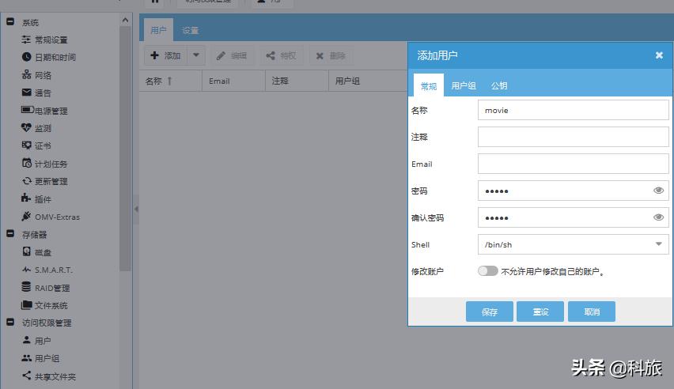Image resolution: width=674 pixels, height=389 pixels.
Task: Switch to the 用户组 dialog tab
Action: (464, 86)
